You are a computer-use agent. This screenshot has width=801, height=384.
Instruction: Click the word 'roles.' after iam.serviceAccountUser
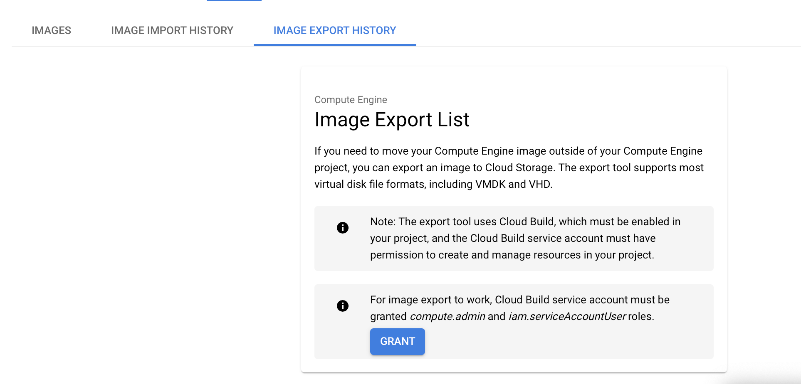pyautogui.click(x=641, y=317)
